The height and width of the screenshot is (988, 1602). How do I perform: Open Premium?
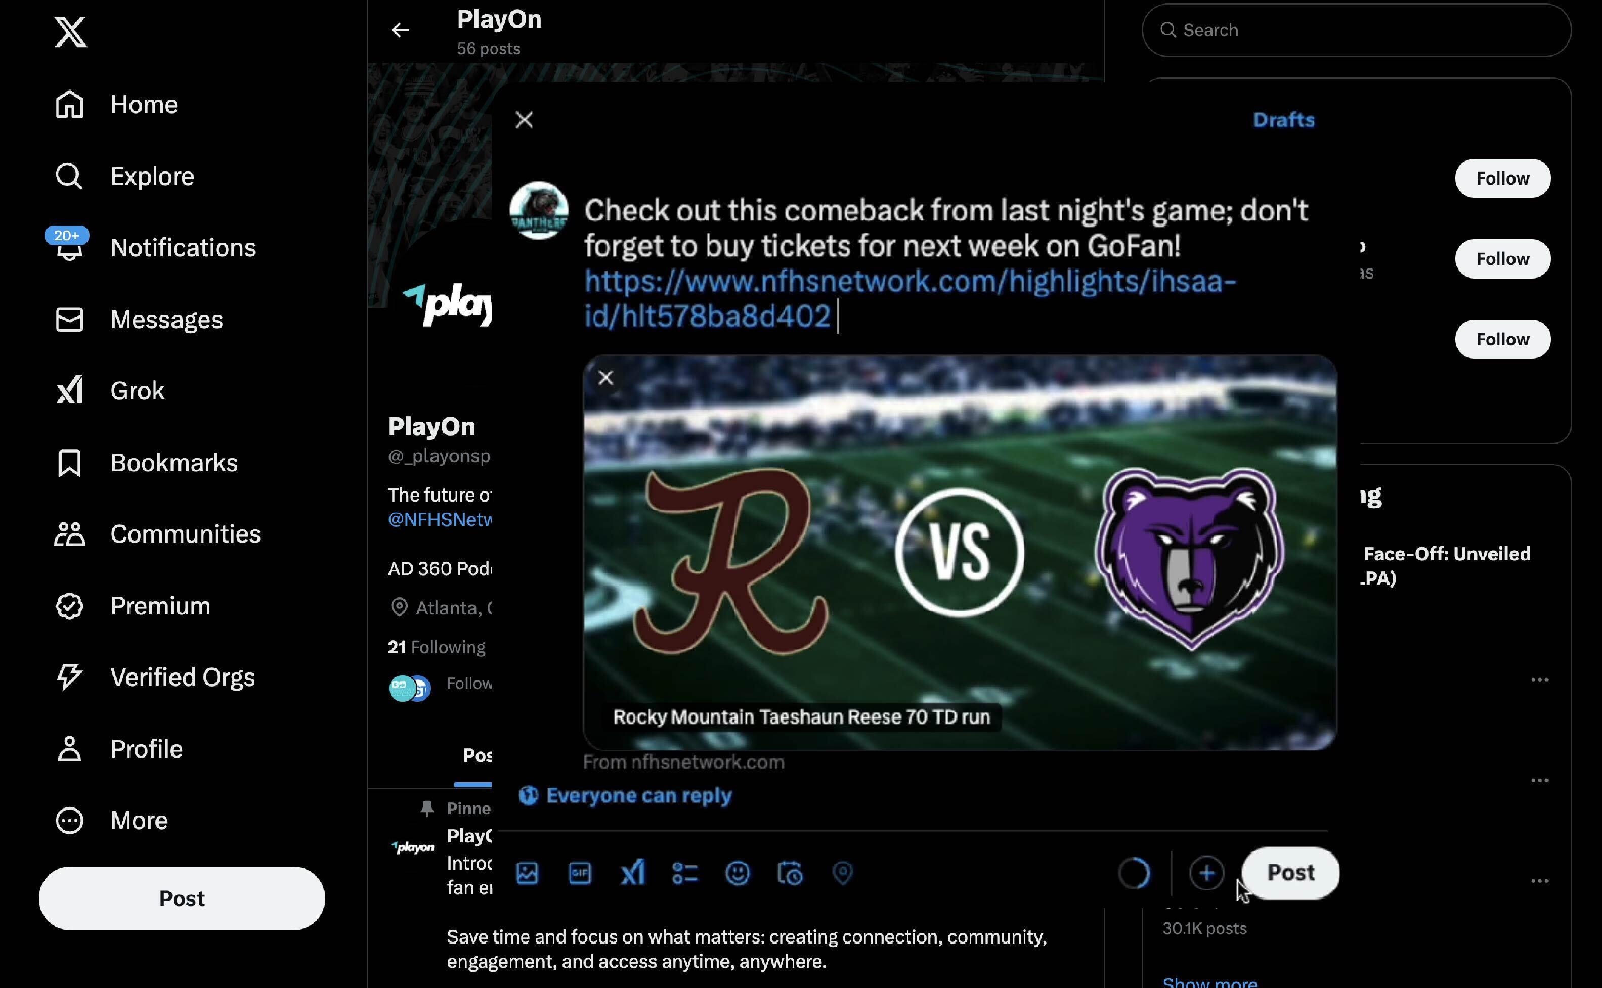point(133,606)
